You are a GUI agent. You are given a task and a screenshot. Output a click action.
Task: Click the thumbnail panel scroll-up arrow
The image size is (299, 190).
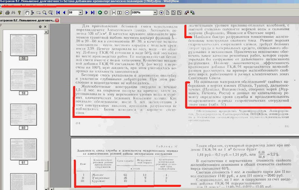[x=46, y=32]
